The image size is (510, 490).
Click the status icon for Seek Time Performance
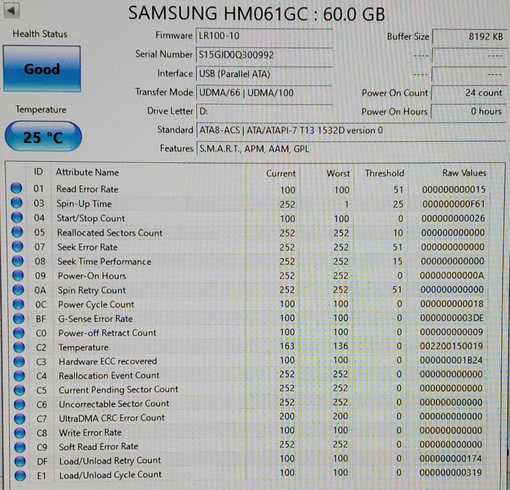pos(18,260)
